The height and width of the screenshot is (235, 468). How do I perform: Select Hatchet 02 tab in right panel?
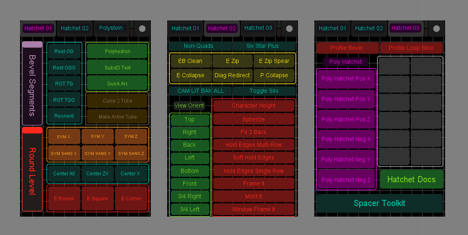(x=369, y=28)
